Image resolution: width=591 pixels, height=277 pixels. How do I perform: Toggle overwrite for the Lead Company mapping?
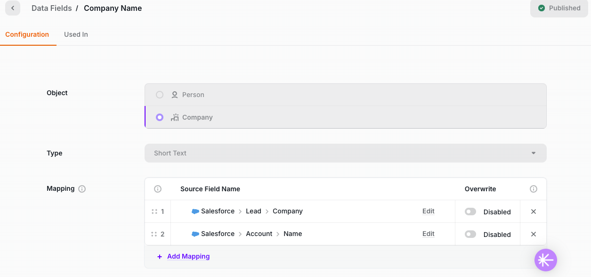[470, 212]
